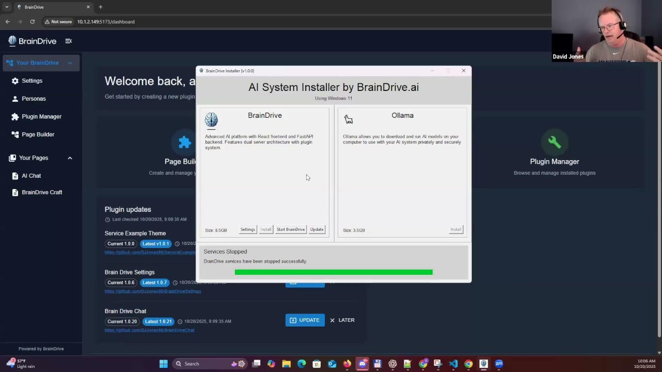662x372 pixels.
Task: Click LATER for Brain Drive Chat update
Action: [x=342, y=320]
